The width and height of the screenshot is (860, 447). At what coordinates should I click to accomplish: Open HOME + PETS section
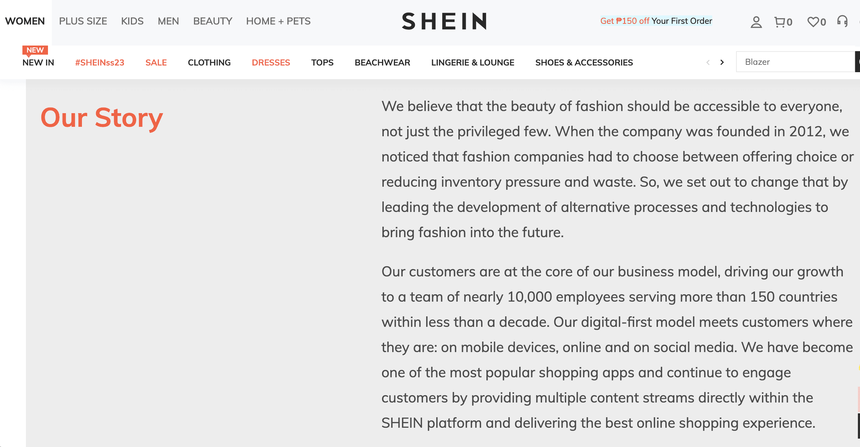[278, 21]
